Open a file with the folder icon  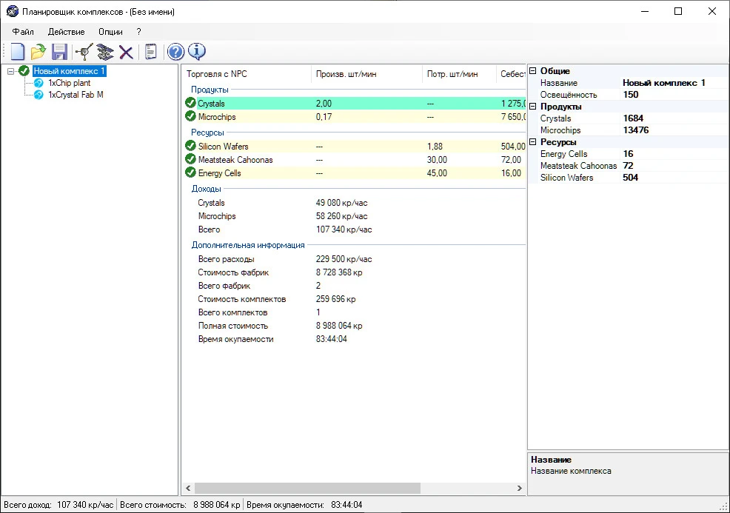(38, 52)
